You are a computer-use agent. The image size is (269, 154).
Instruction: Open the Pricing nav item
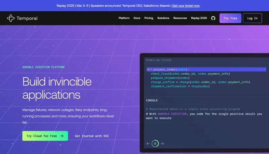(149, 18)
